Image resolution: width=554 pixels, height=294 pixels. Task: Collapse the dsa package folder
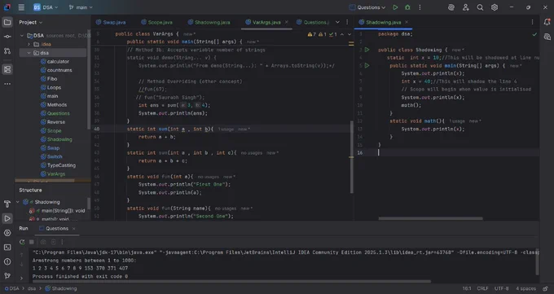pos(29,53)
